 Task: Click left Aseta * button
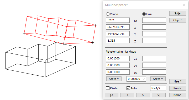click(114, 79)
